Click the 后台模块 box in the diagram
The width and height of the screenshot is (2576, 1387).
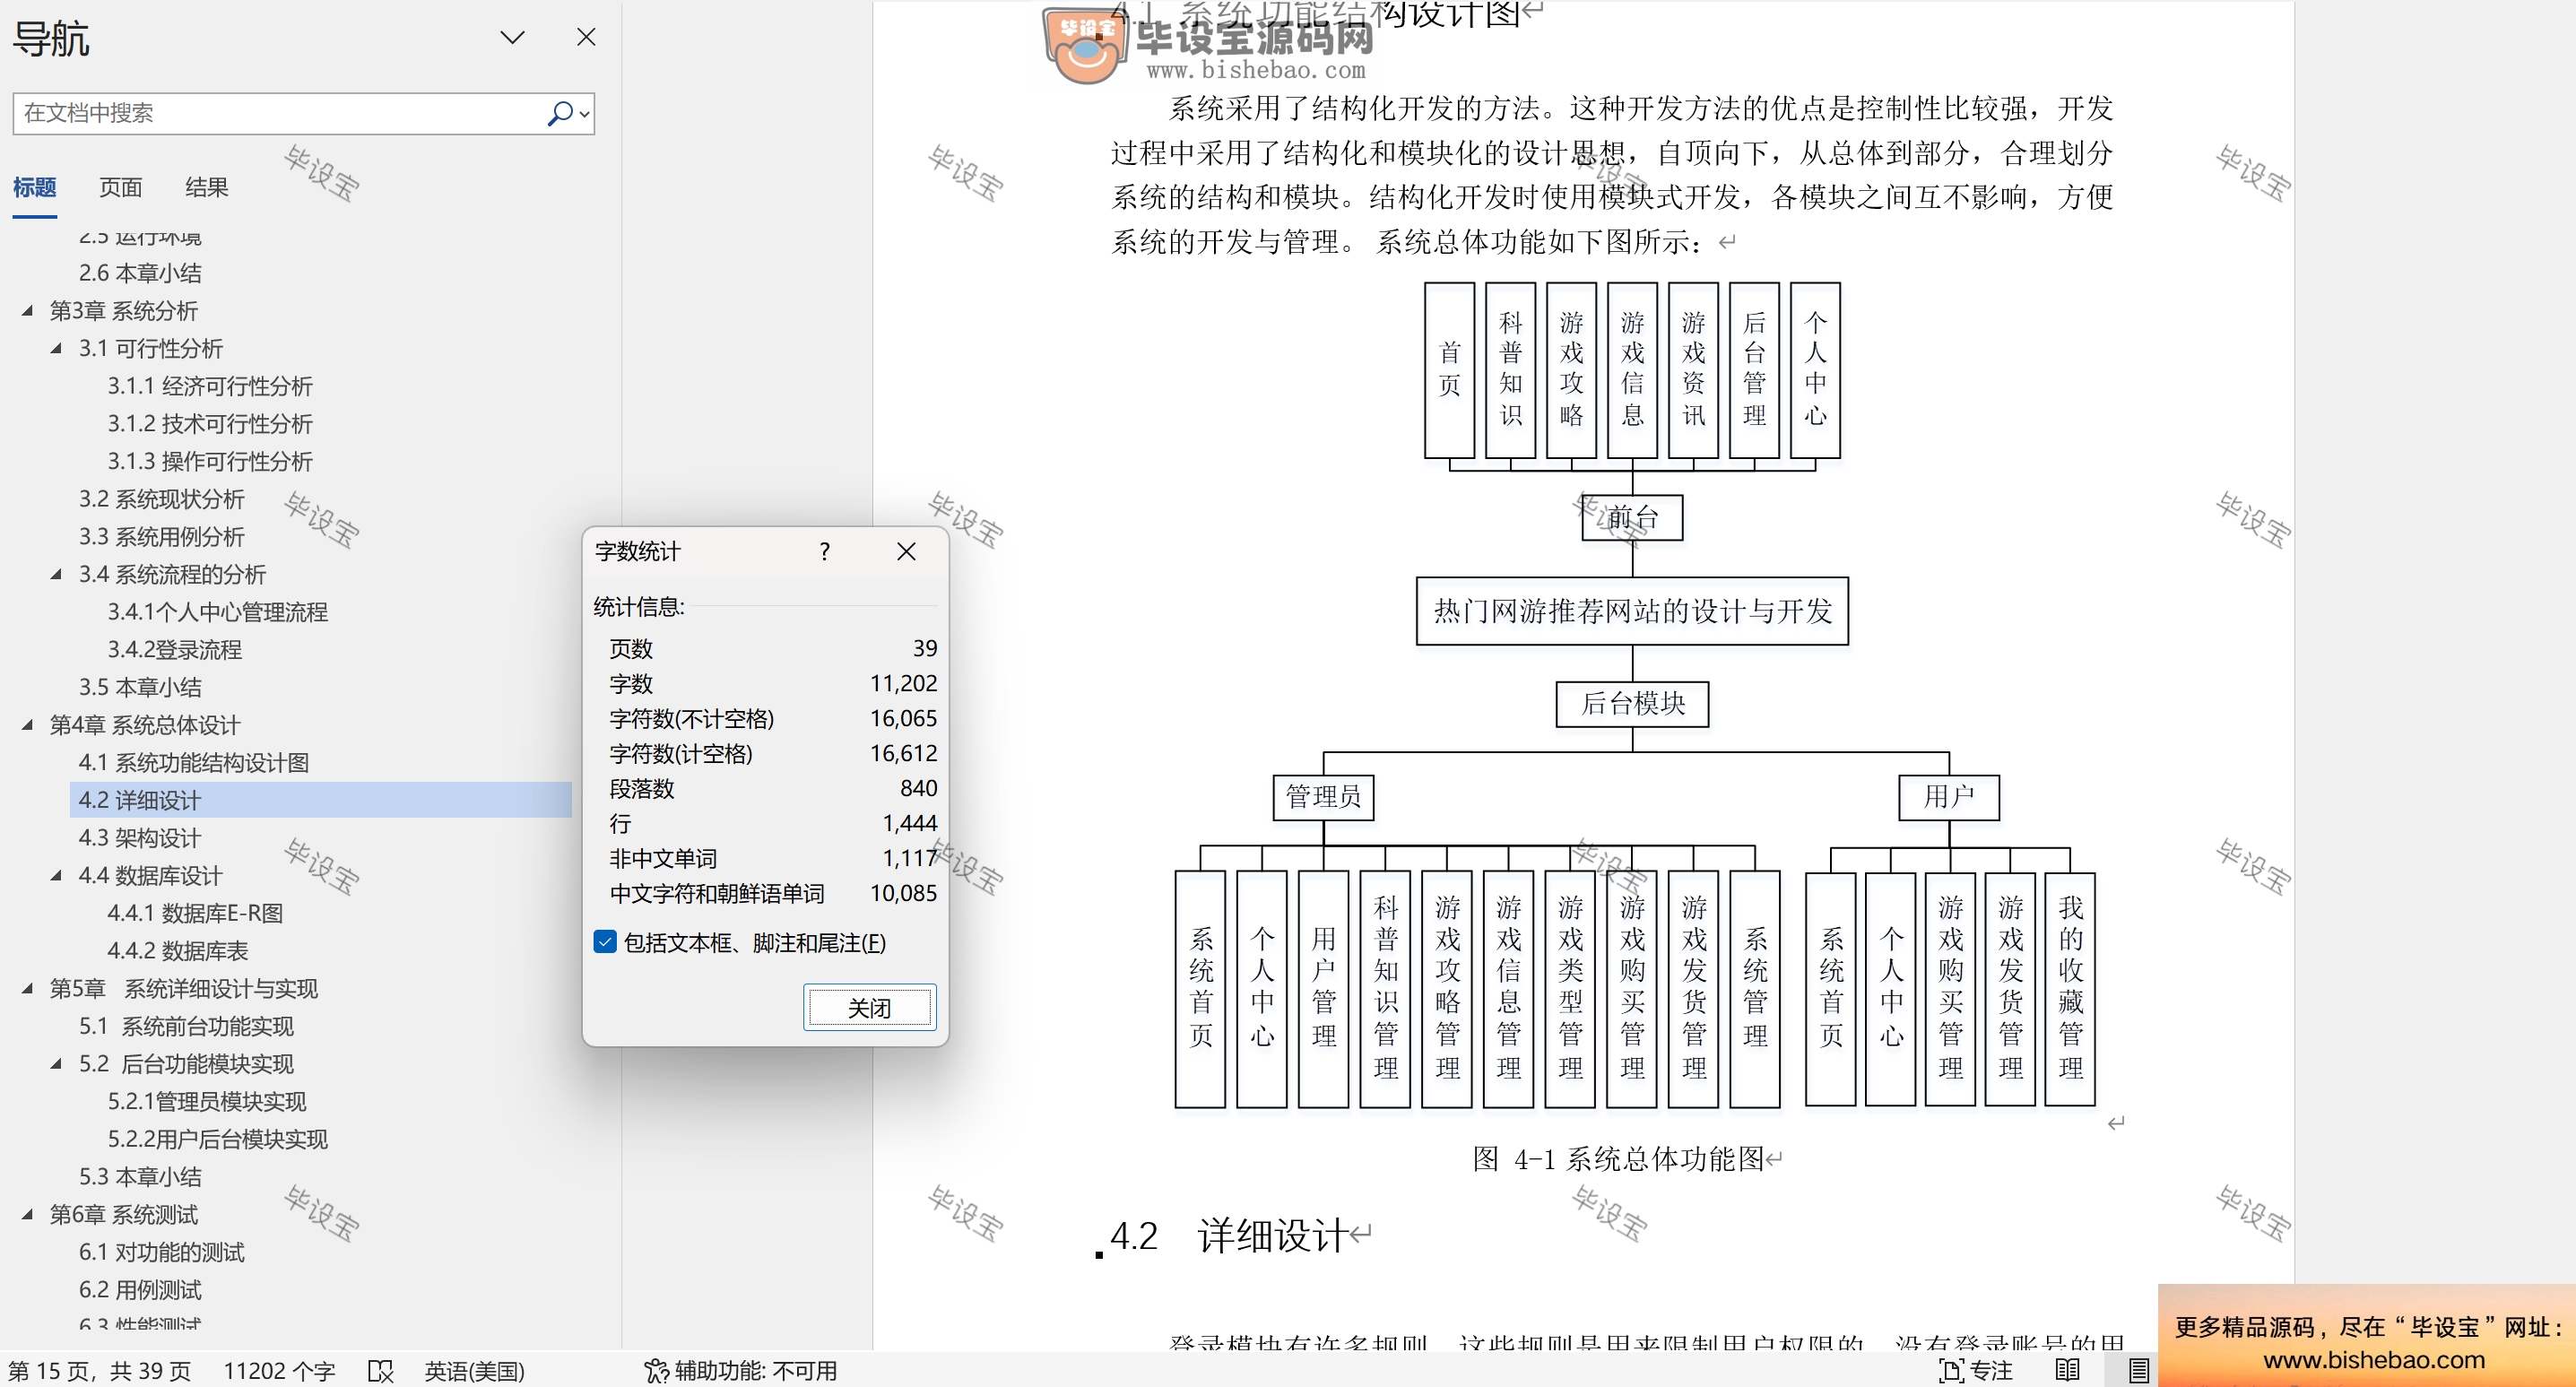pyautogui.click(x=1632, y=704)
